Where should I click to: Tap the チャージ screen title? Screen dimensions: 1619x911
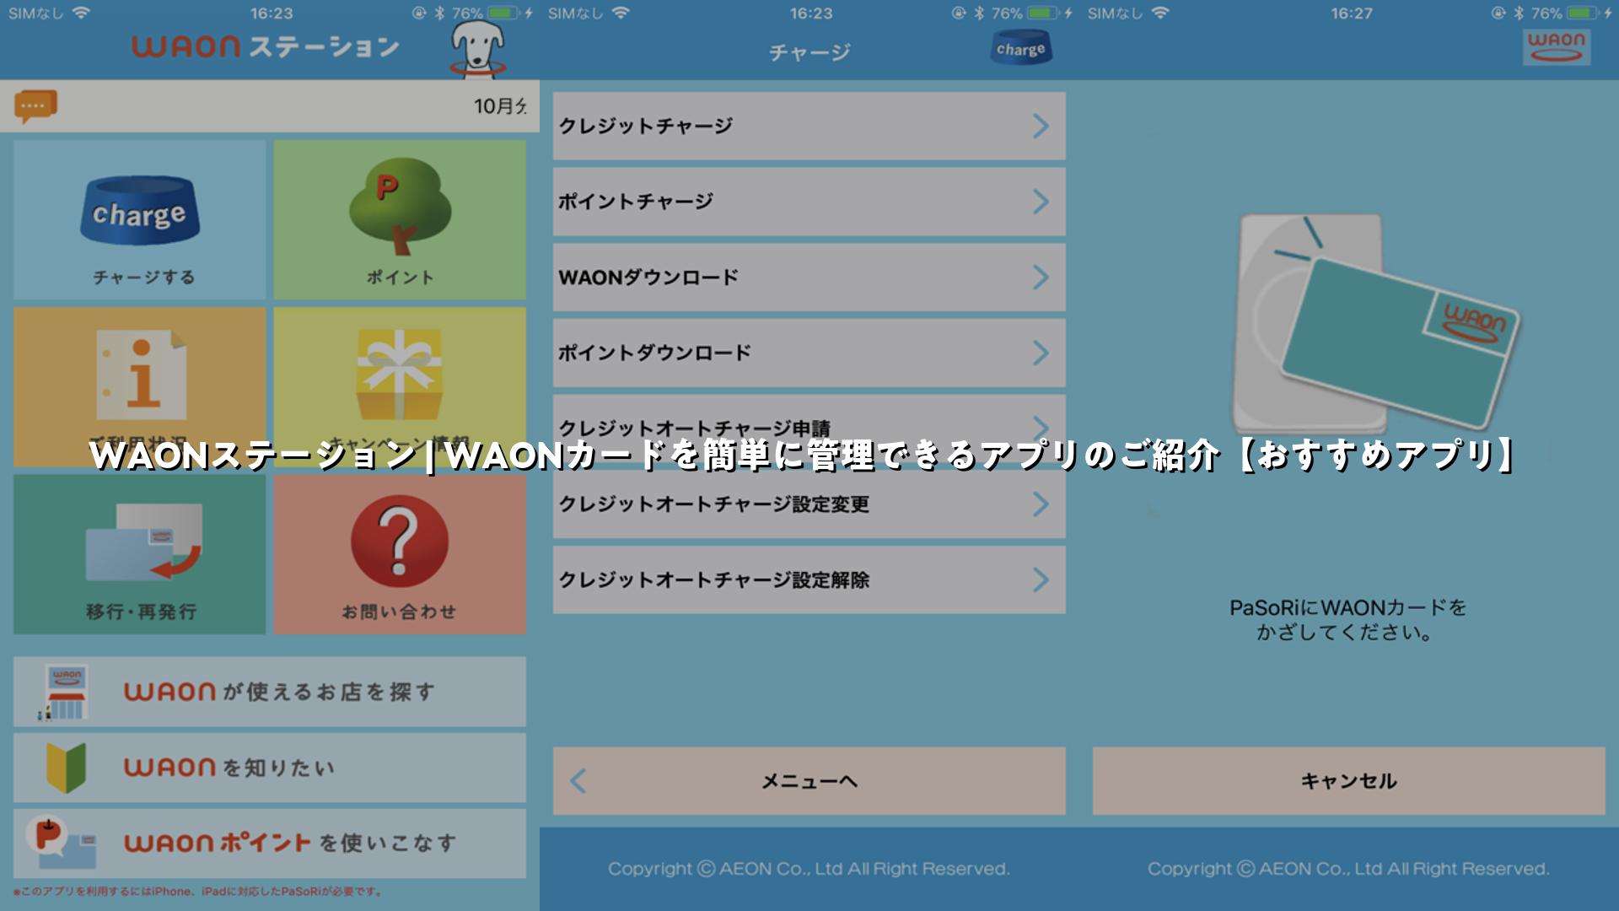click(809, 52)
